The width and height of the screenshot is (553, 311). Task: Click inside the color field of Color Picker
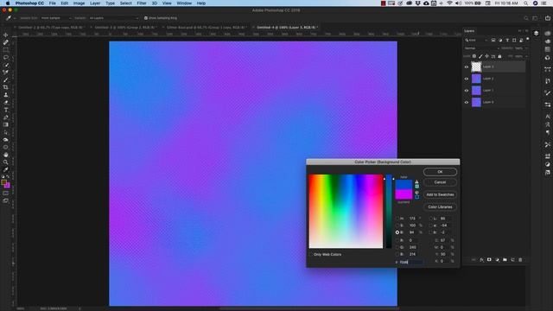click(346, 211)
